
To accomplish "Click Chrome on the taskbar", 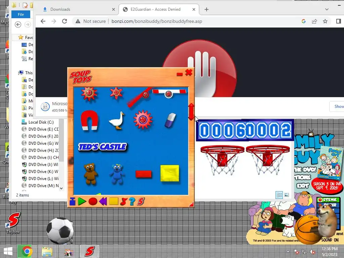I will click(27, 251).
